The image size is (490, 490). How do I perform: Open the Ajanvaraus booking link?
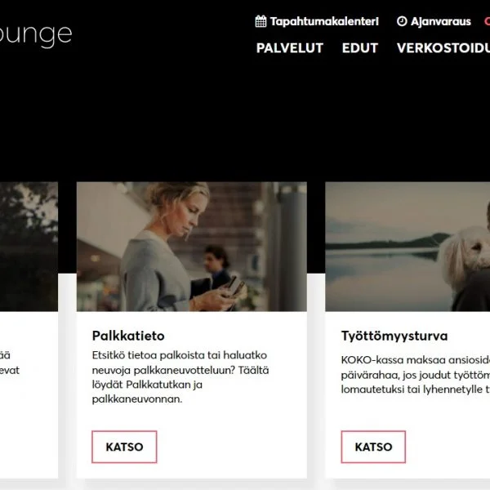pos(440,21)
